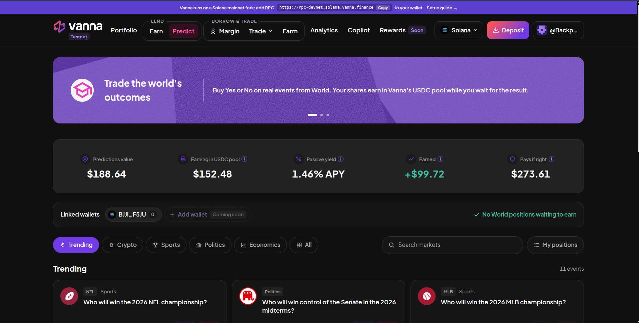This screenshot has width=639, height=323.
Task: Open the Setup guide link
Action: coord(442,8)
